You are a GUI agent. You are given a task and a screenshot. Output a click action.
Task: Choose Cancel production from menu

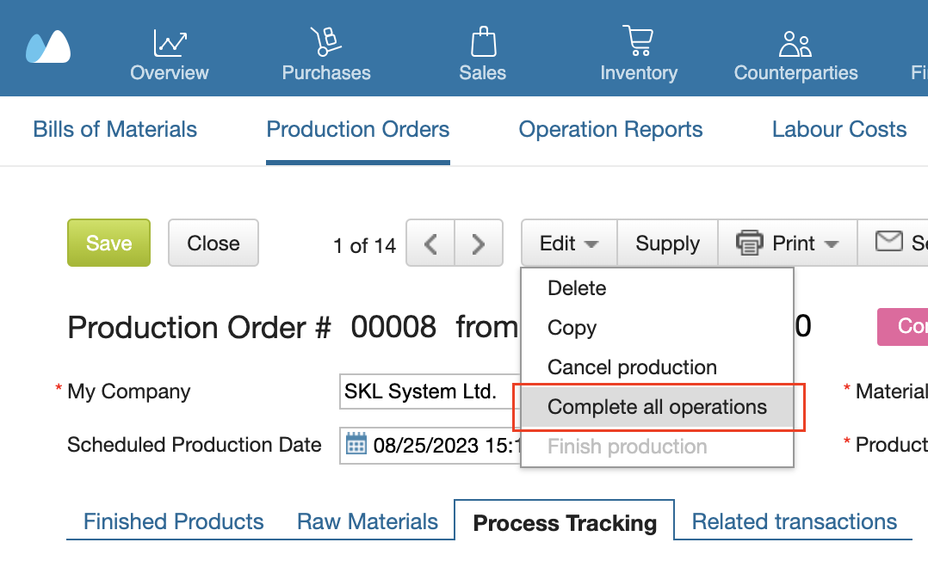pos(632,367)
